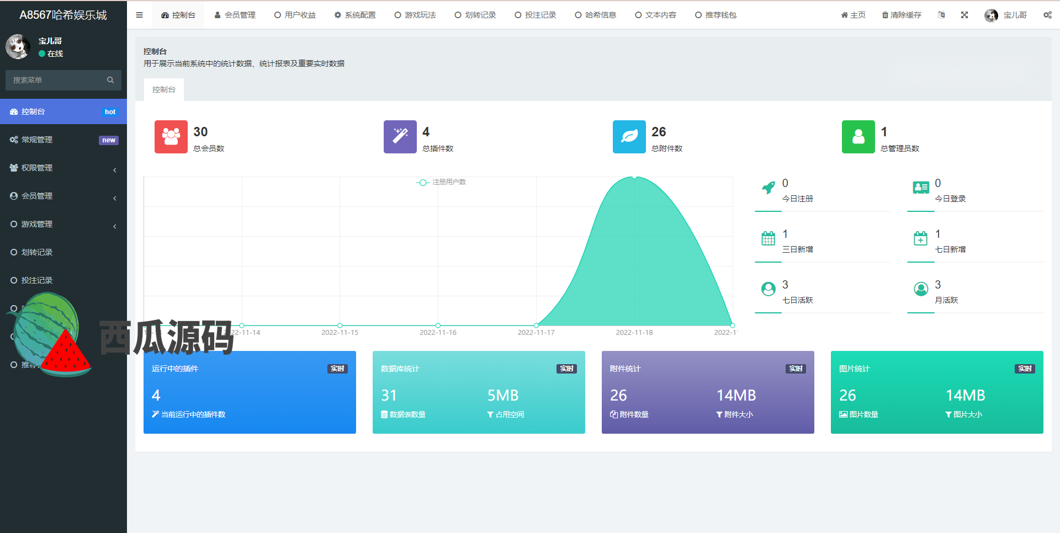
Task: Open 哈希信息 in the top navigation
Action: (596, 15)
